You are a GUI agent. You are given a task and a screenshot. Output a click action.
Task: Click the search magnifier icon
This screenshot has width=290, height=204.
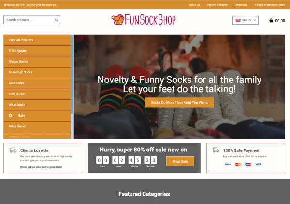[x=57, y=20]
